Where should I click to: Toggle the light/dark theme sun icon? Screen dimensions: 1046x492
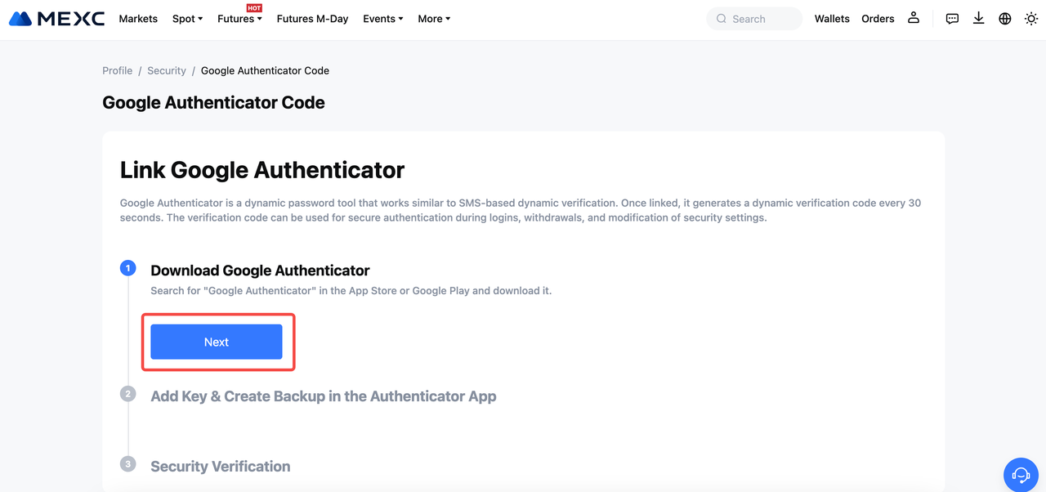(x=1031, y=18)
